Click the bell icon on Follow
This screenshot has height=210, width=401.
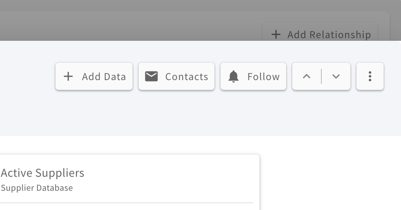pyautogui.click(x=234, y=77)
